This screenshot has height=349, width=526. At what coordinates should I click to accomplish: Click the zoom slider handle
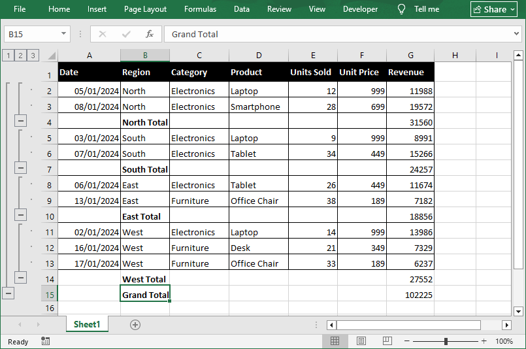[446, 341]
